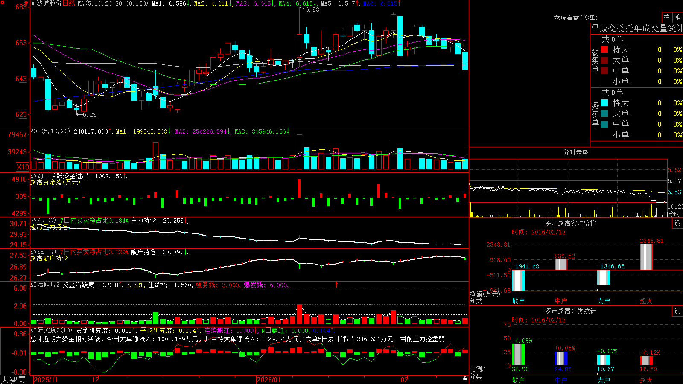Click the cyan 特大 sell-order color swatch
The height and width of the screenshot is (384, 683).
point(604,103)
